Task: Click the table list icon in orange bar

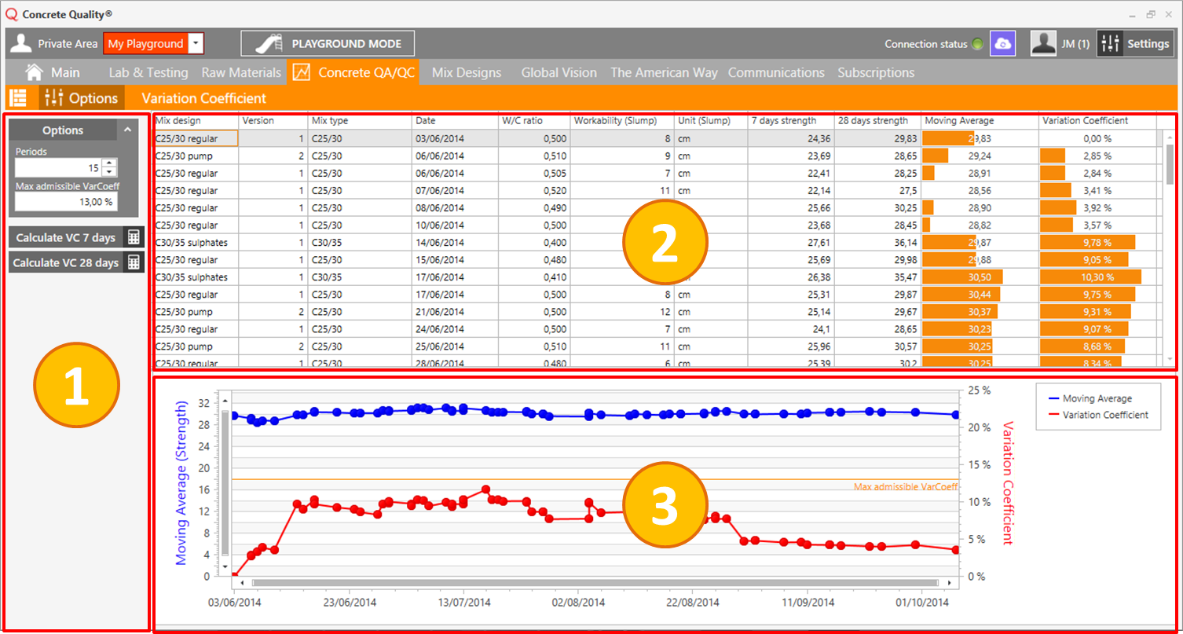Action: 17,98
